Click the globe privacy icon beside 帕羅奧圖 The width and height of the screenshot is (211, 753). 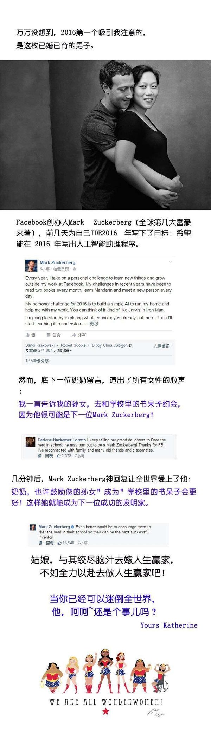75,269
